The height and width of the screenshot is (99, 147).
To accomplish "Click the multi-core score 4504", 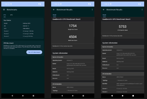I will point(73,37).
